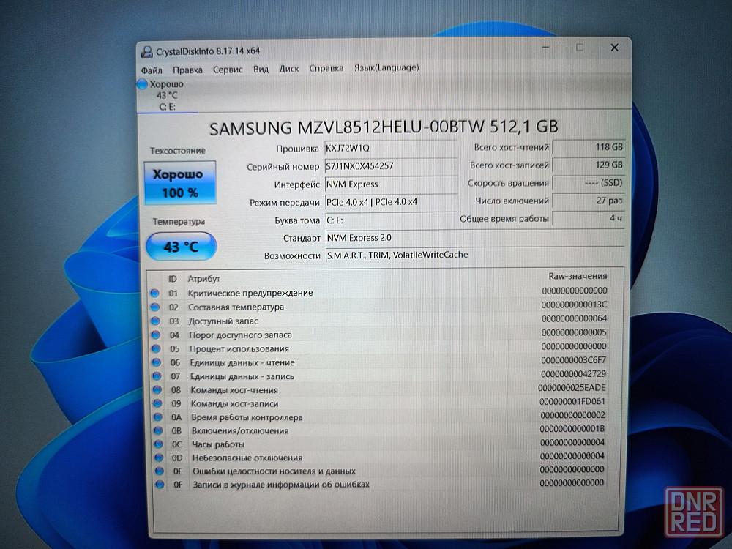Click the host reads value 118 GB
The height and width of the screenshot is (549, 732).
pyautogui.click(x=589, y=147)
